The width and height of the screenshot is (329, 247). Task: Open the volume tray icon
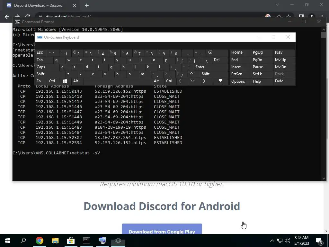click(288, 241)
